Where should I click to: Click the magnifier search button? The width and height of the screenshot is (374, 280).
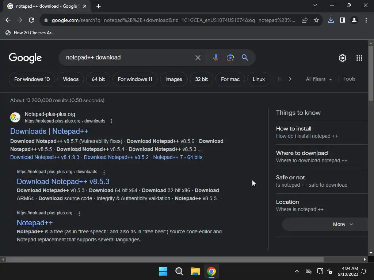coord(245,58)
